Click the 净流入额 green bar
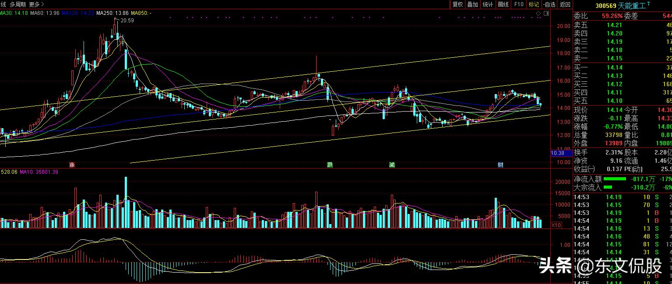 click(615, 179)
